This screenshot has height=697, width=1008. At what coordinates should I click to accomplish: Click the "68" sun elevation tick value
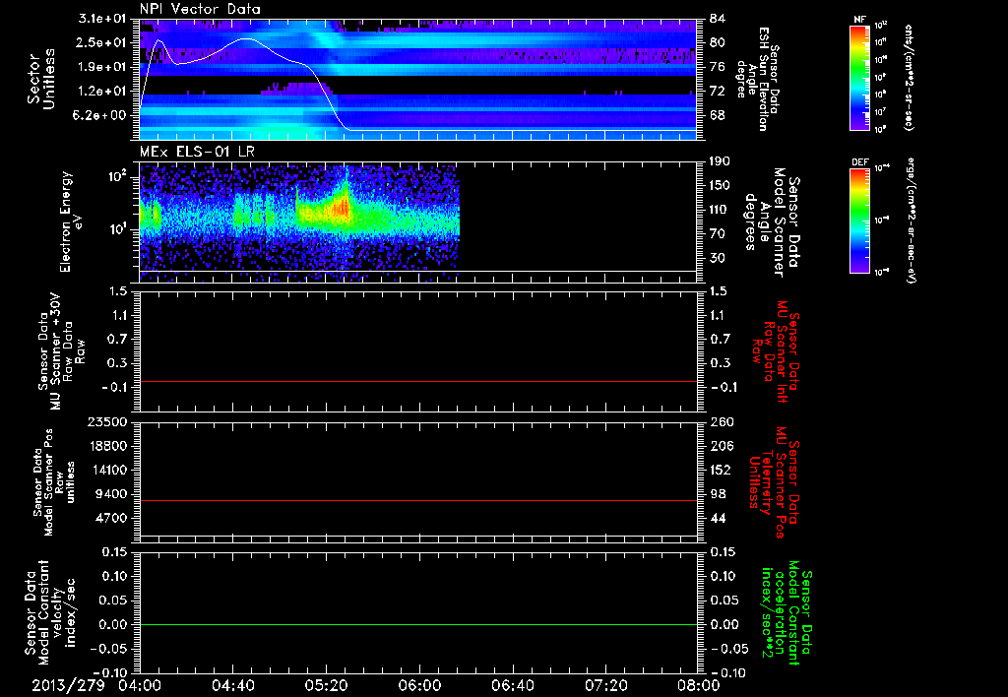717,115
